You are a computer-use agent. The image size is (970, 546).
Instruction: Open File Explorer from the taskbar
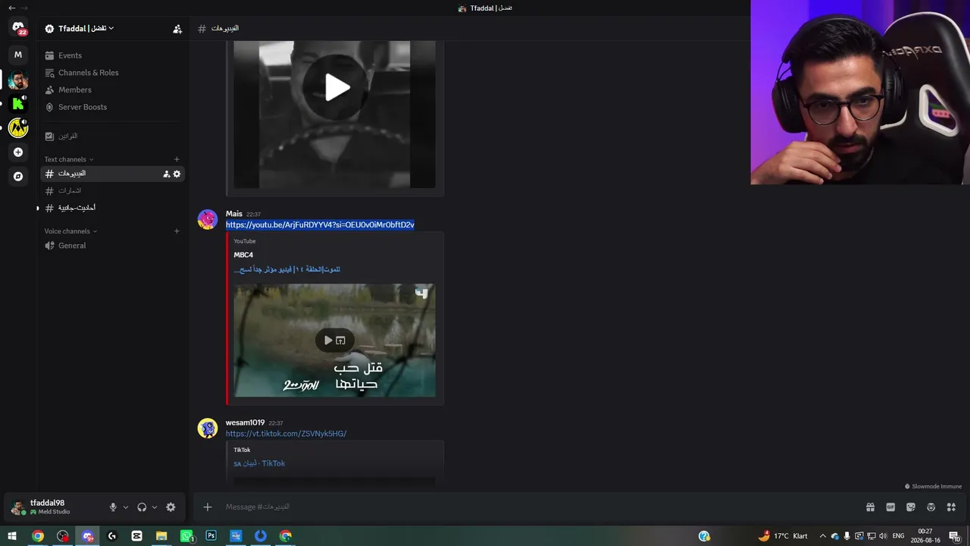click(x=161, y=536)
